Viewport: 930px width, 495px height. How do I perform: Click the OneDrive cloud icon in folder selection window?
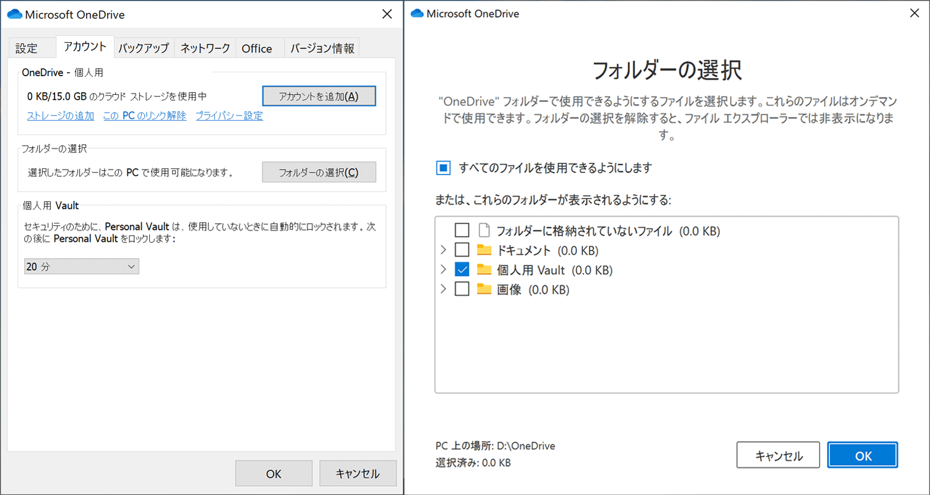tap(417, 13)
